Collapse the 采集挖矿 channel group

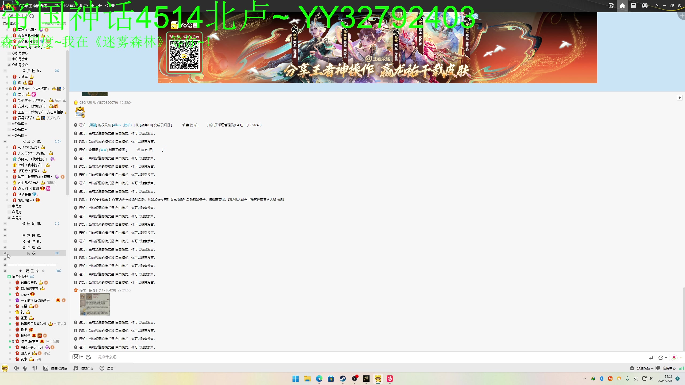coord(5,71)
